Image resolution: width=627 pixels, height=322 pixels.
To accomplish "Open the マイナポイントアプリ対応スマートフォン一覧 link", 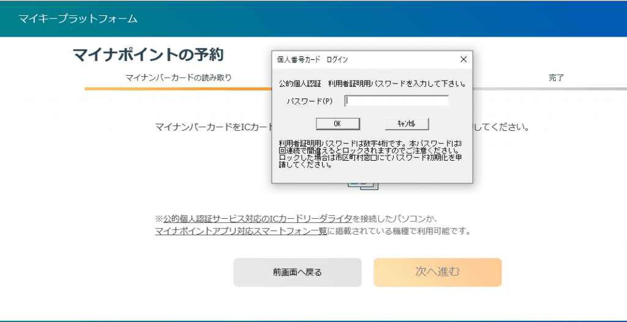I will 241,231.
